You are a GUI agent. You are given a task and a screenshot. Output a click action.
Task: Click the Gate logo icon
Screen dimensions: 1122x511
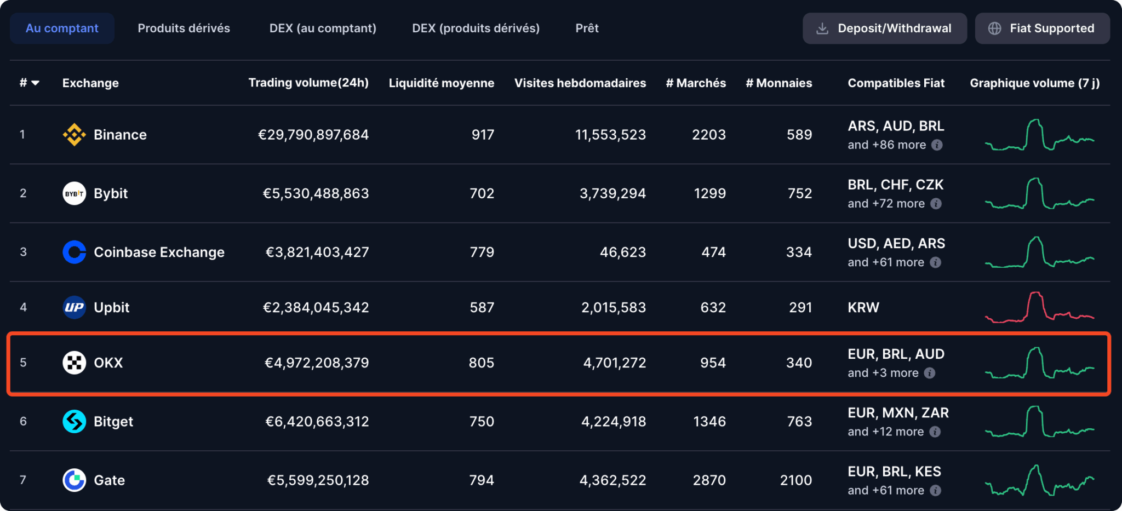point(74,480)
